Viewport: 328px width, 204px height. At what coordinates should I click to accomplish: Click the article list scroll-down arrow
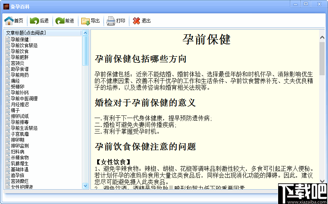pos(85,186)
